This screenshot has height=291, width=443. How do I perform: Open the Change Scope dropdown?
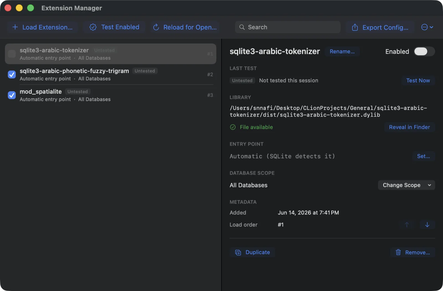coord(406,185)
